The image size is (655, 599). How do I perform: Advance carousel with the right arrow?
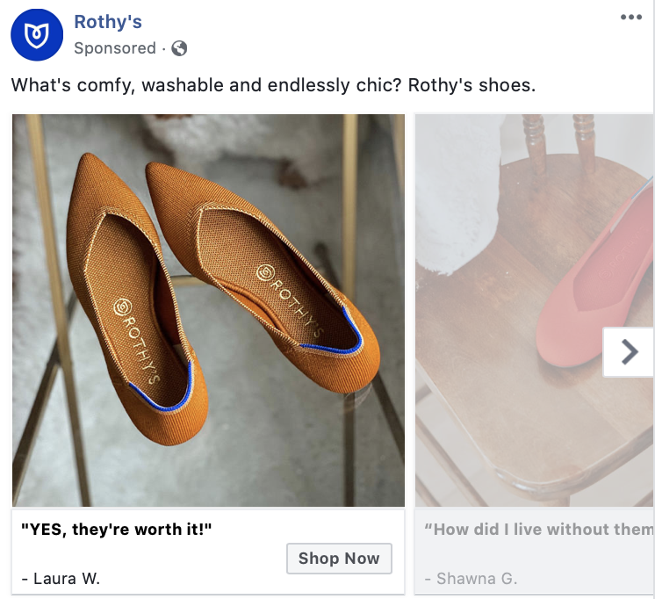[x=629, y=352]
